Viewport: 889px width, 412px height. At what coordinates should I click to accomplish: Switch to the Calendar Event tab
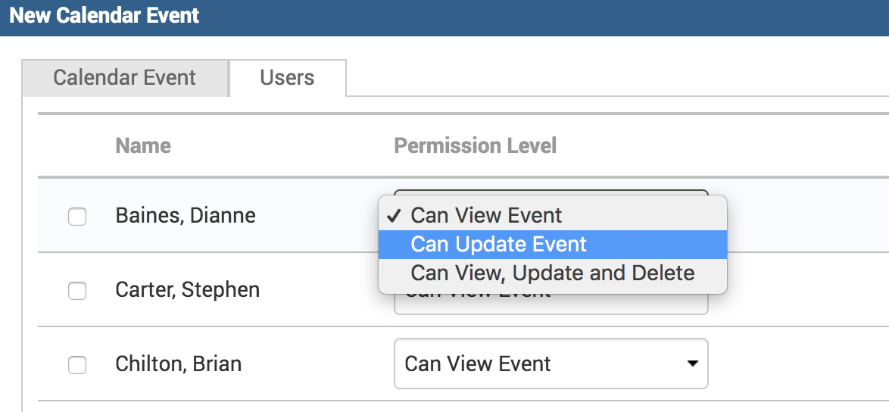(124, 78)
